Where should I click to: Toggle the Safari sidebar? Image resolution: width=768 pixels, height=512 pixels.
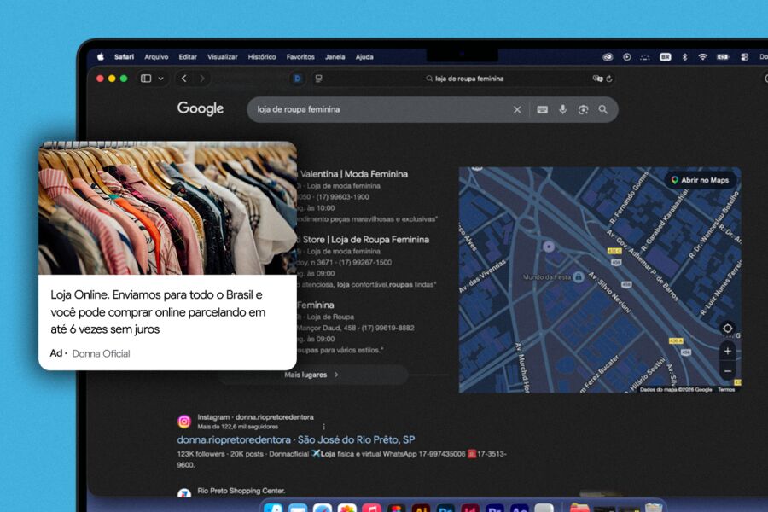[x=146, y=79]
